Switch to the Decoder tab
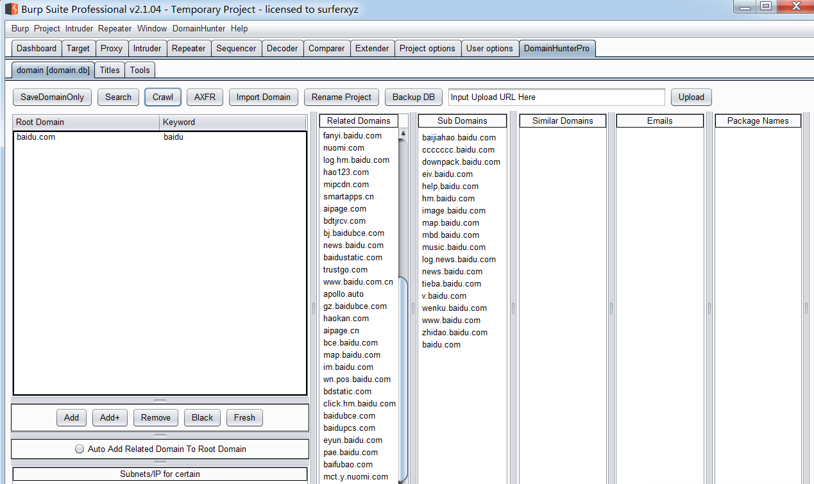The height and width of the screenshot is (484, 814). 282,48
